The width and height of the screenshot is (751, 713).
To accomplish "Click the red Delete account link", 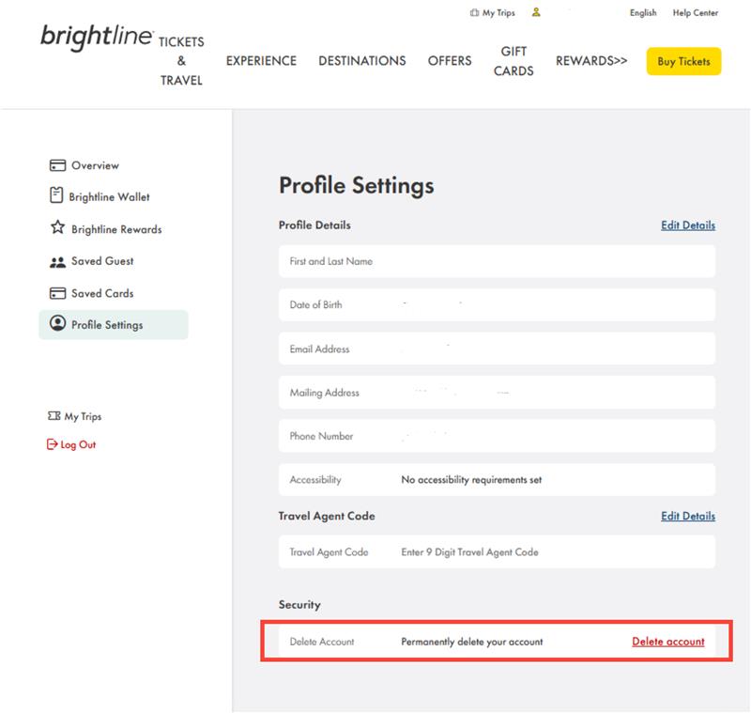I will pyautogui.click(x=668, y=642).
